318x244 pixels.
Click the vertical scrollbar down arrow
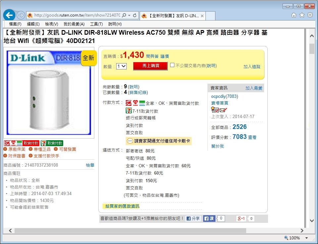click(312, 221)
